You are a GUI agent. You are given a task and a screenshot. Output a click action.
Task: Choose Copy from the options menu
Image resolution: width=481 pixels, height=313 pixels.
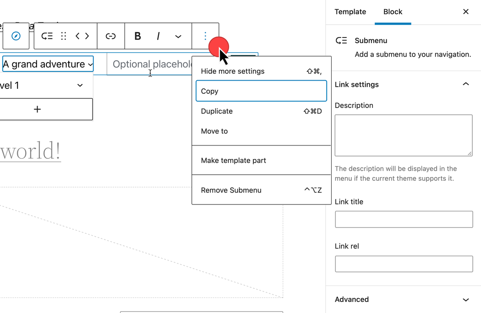pos(262,91)
